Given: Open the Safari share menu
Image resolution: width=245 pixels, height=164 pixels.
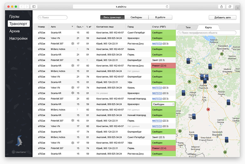Looking at the screenshot, I should (x=222, y=7).
